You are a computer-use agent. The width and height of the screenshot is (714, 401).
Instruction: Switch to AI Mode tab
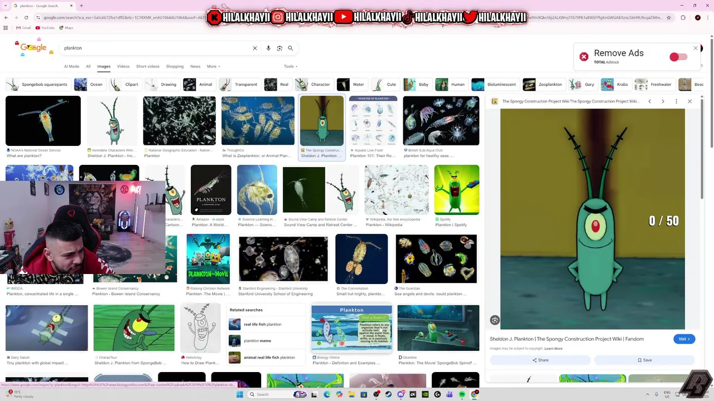coord(71,66)
